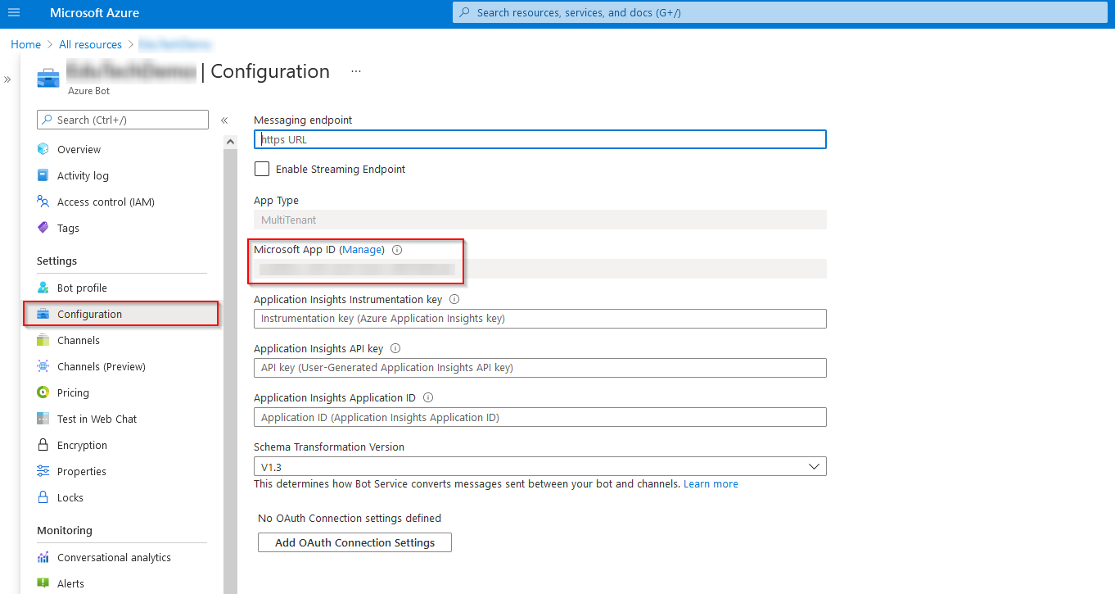Show info for Application Insights Instrumentation key
Image resolution: width=1115 pixels, height=594 pixels.
pos(454,300)
